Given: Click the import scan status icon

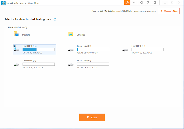Looking at the screenshot, I should click(x=141, y=3).
